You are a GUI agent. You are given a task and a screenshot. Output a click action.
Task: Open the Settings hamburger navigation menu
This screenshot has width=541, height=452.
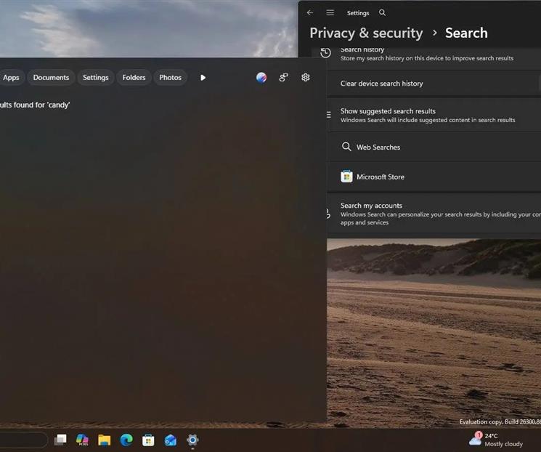coord(330,13)
